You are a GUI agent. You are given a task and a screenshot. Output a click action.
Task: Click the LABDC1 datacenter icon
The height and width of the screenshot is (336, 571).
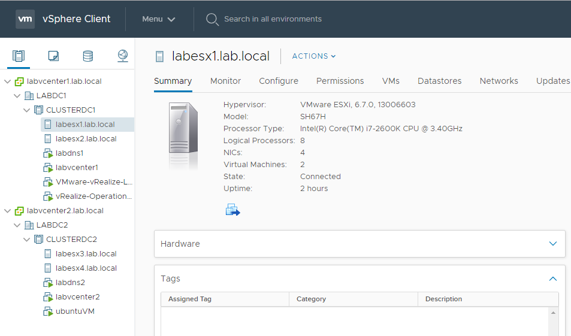coord(29,96)
